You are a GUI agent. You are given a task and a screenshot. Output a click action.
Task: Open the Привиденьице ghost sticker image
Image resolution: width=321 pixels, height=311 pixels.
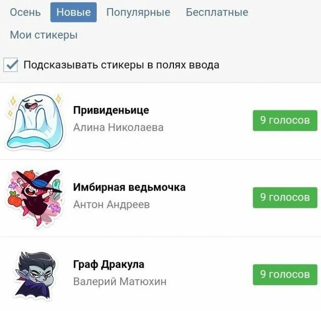(35, 121)
